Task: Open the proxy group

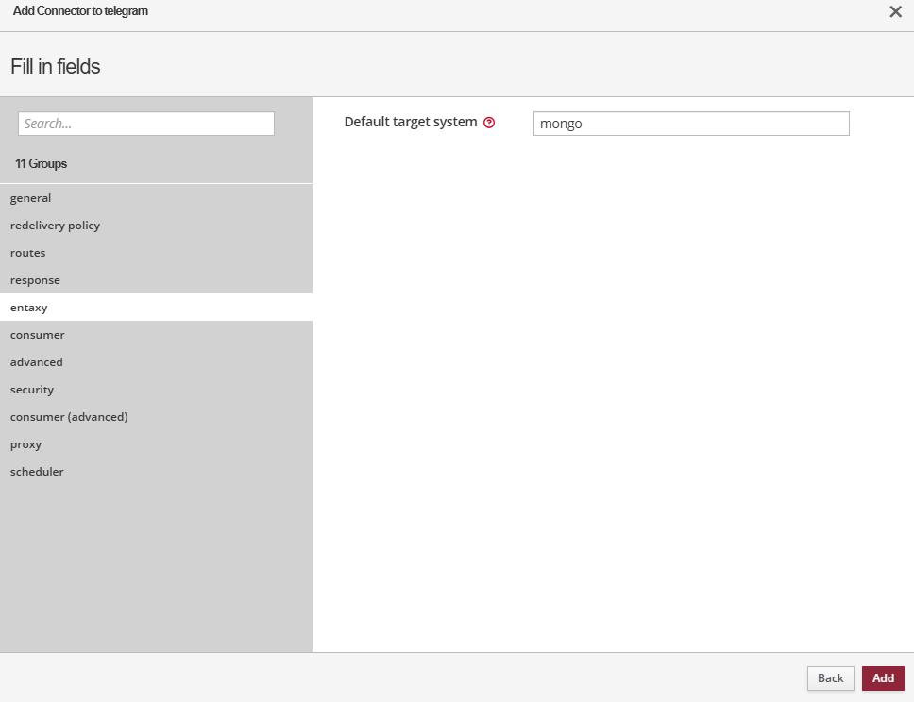Action: pos(26,444)
